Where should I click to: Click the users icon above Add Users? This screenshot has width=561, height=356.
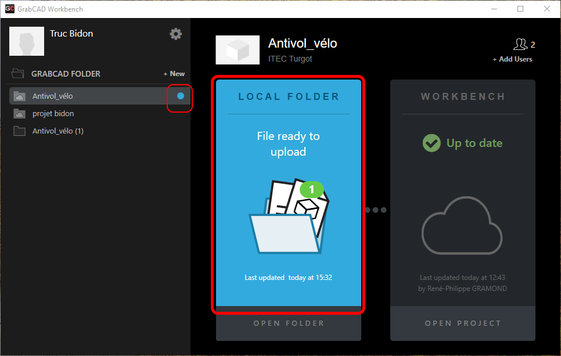pyautogui.click(x=520, y=44)
